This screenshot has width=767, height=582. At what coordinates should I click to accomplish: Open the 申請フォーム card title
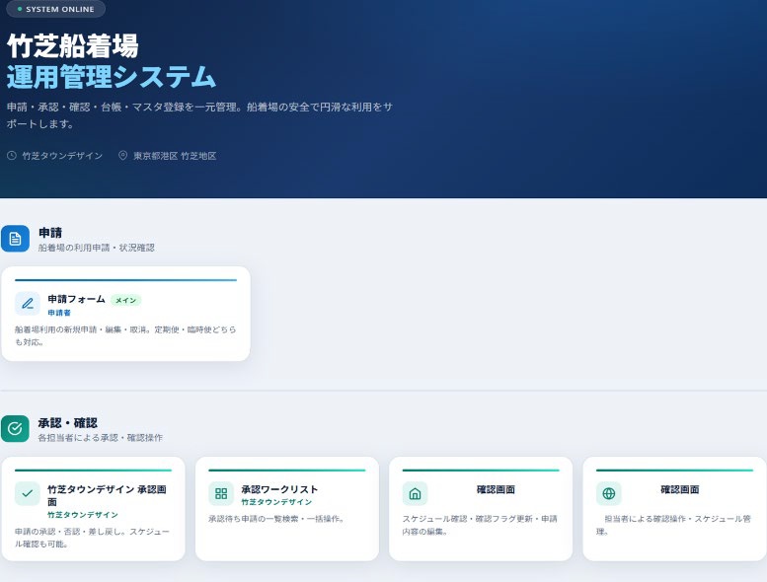[76, 299]
